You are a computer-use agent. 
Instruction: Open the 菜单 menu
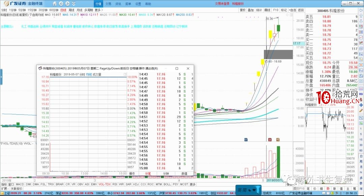click(128, 4)
